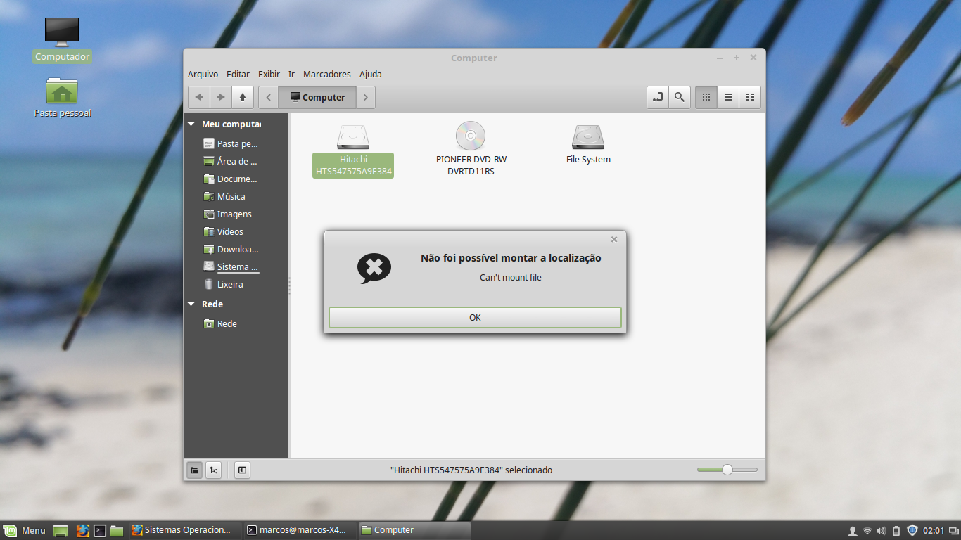Open the Ir menu
The height and width of the screenshot is (540, 961).
291,74
